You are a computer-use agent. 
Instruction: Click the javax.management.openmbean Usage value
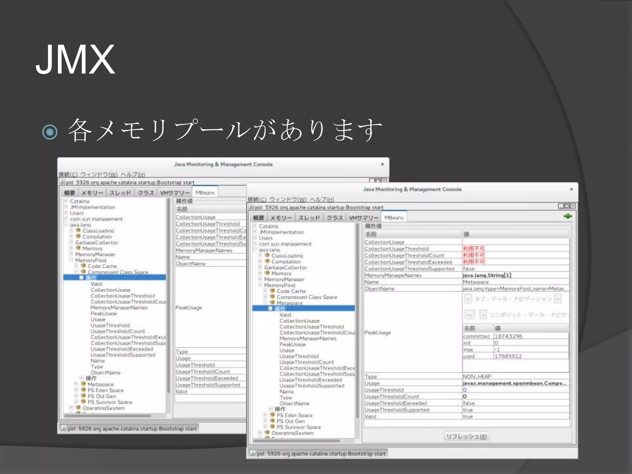515,383
